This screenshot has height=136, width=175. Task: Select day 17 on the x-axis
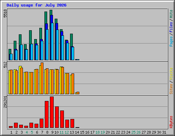pyautogui.click(x=92, y=132)
